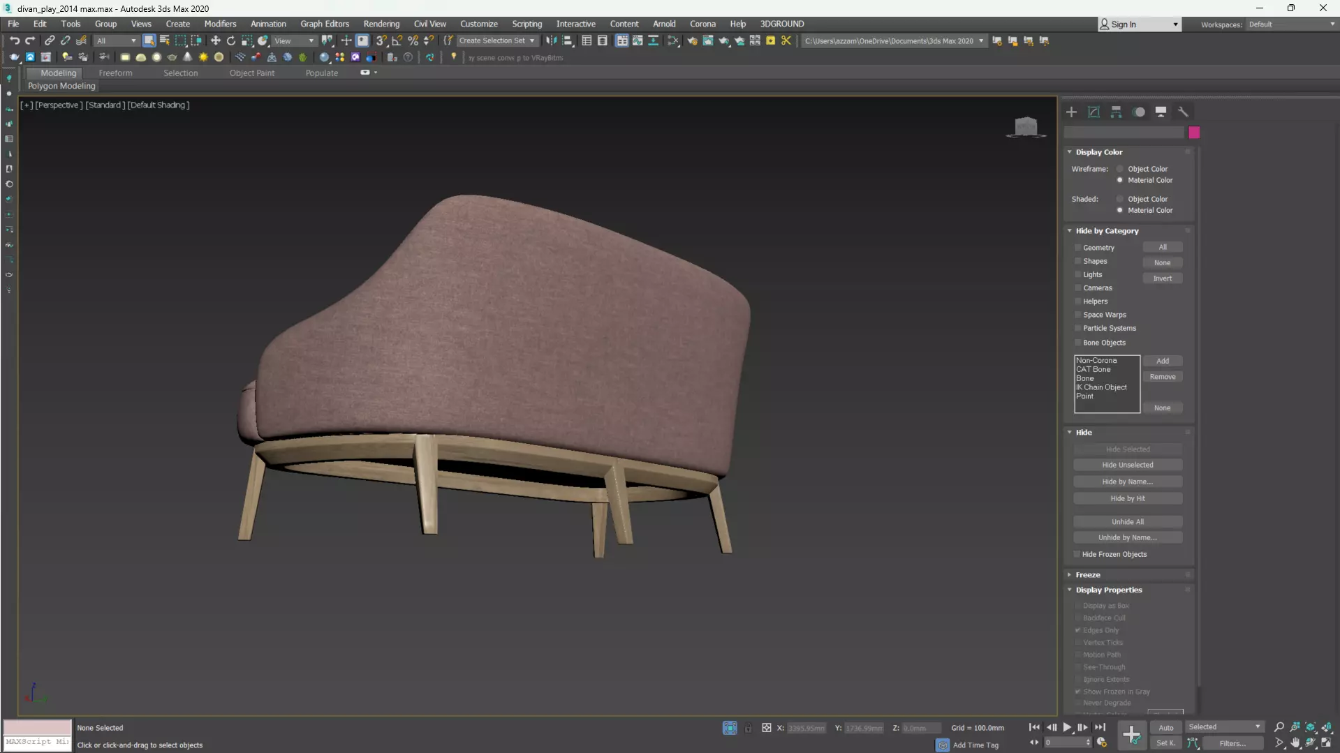Activate the Select and Link tool
1340x753 pixels.
[50, 40]
